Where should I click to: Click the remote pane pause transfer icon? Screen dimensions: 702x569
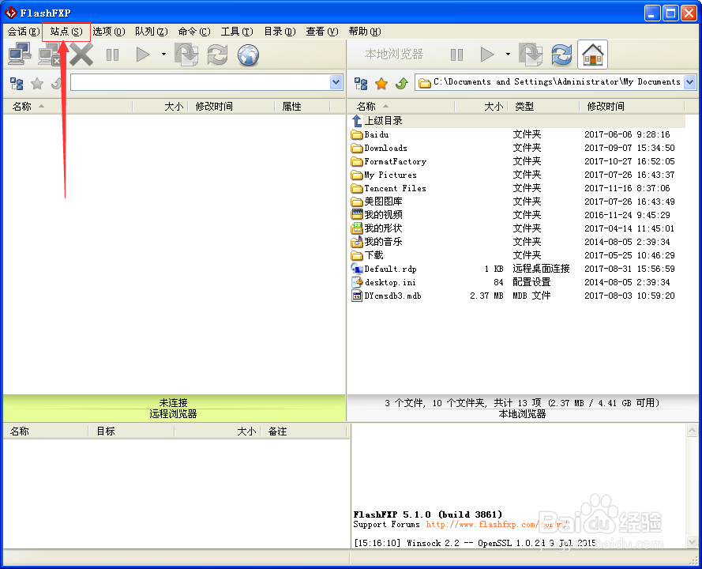(x=112, y=55)
